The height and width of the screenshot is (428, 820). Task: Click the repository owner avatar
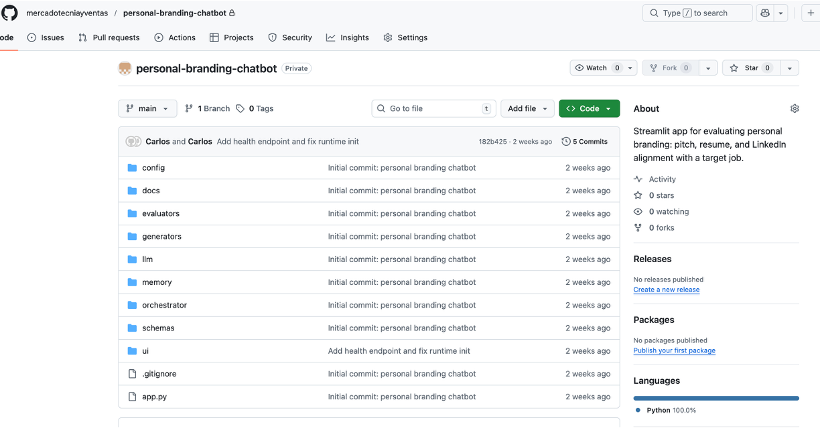(125, 68)
